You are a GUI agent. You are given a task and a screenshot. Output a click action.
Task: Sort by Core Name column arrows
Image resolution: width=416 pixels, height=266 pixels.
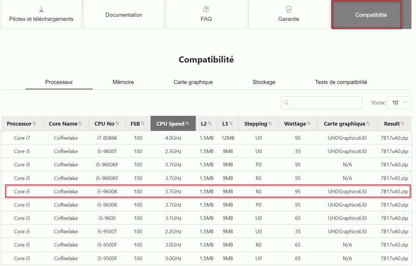point(80,124)
